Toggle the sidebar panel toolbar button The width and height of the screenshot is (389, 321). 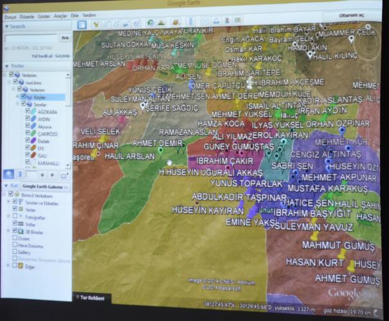(82, 24)
